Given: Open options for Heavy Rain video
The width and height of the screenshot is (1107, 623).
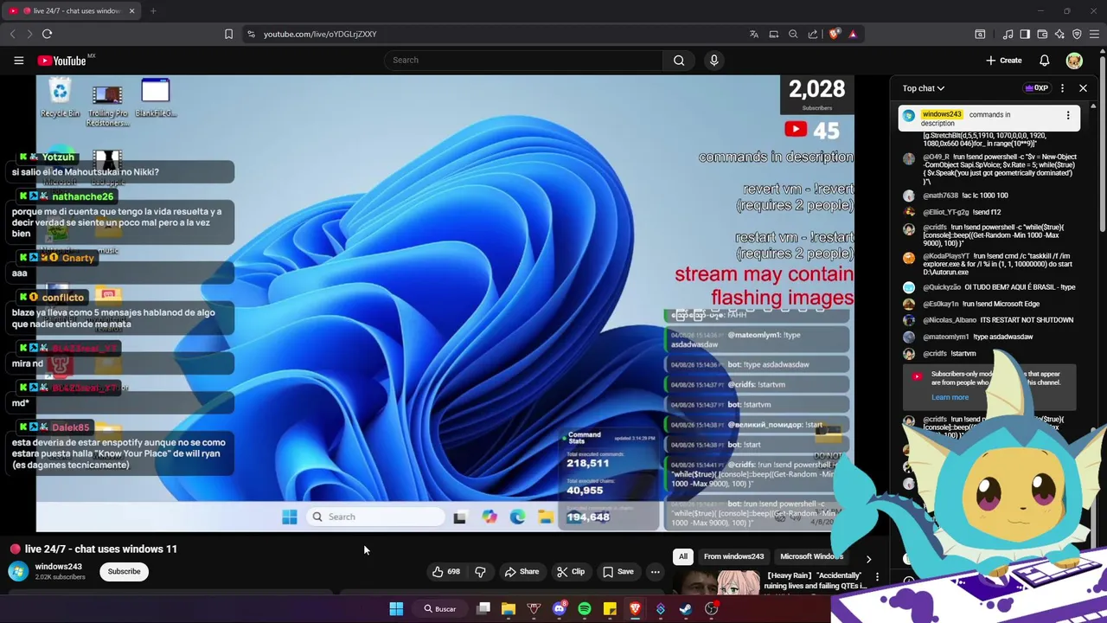Looking at the screenshot, I should [877, 577].
